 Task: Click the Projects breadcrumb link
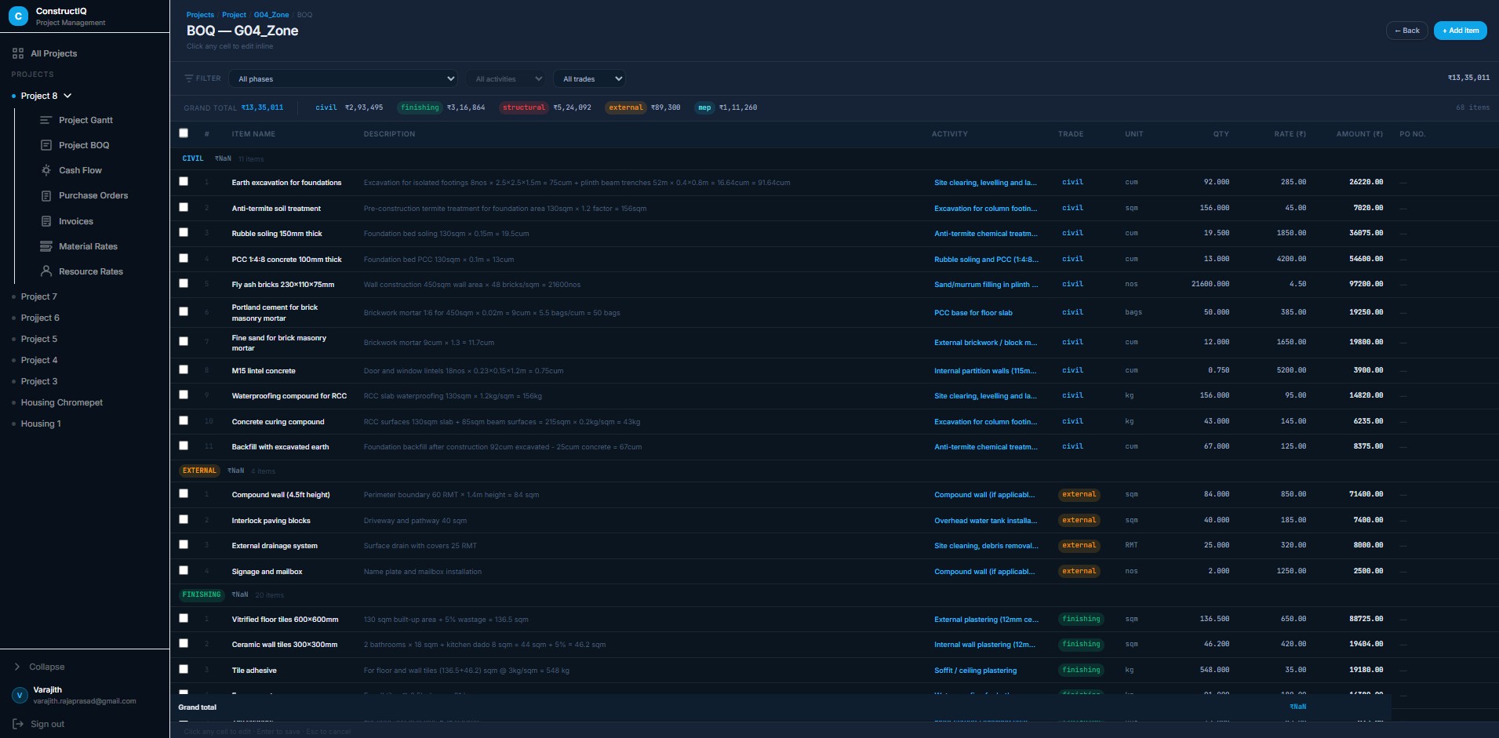200,15
